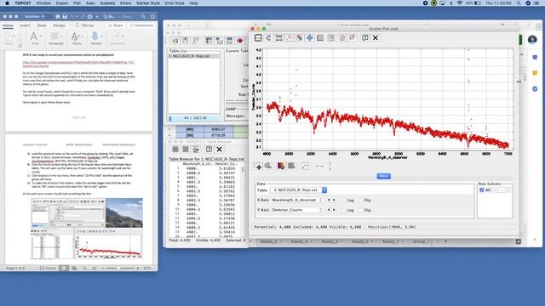Click the Rescale axes icon in plot toolbar
545x306 pixels.
pos(278,37)
